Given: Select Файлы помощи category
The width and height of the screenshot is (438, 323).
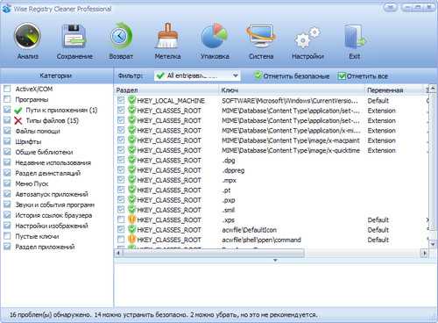Looking at the screenshot, I should [x=38, y=131].
